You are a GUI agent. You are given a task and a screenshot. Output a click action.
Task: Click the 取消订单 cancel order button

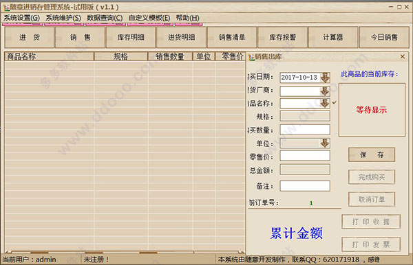click(x=372, y=199)
